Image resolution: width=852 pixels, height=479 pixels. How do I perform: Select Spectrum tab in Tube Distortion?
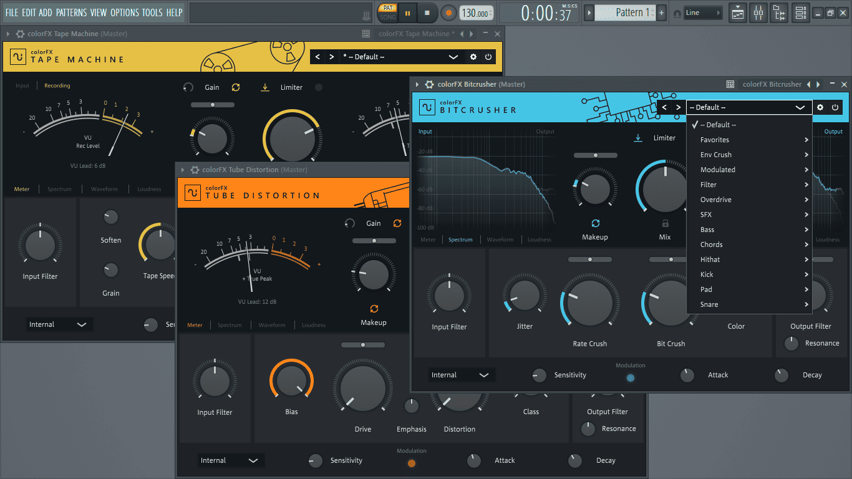[x=230, y=325]
